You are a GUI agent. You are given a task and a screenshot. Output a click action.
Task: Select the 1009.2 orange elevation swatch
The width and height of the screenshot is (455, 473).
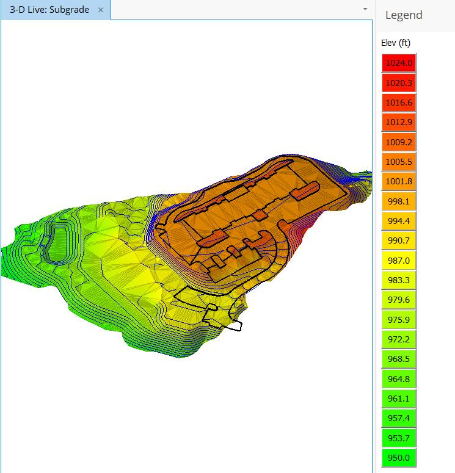[x=399, y=142]
